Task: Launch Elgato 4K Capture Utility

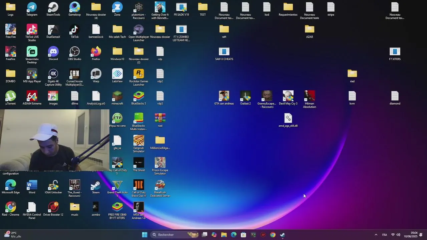Action: [x=53, y=77]
